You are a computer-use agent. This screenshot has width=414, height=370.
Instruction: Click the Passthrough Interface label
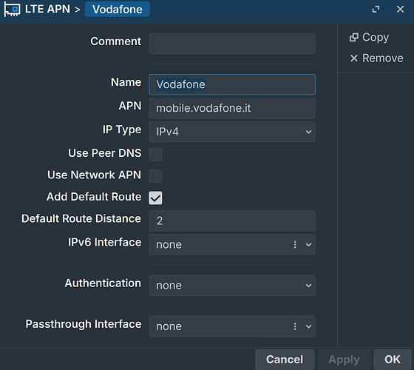click(x=84, y=324)
